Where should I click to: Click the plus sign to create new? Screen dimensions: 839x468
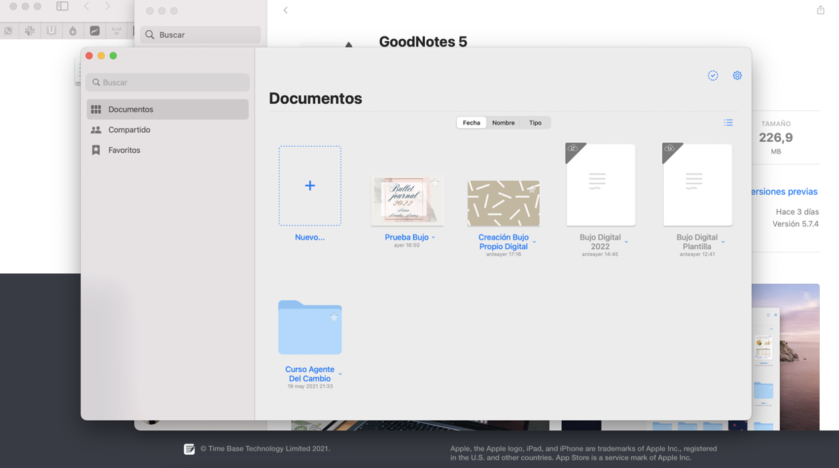[x=310, y=185]
